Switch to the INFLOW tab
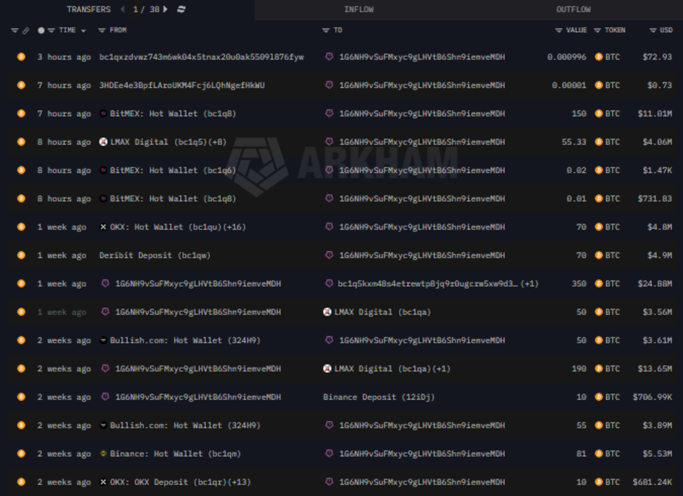The image size is (683, 496). pyautogui.click(x=359, y=9)
